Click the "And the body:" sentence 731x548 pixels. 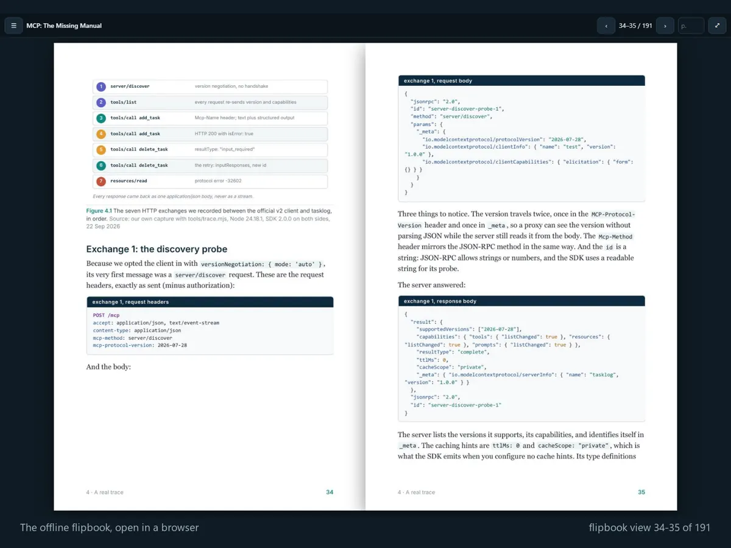point(108,367)
